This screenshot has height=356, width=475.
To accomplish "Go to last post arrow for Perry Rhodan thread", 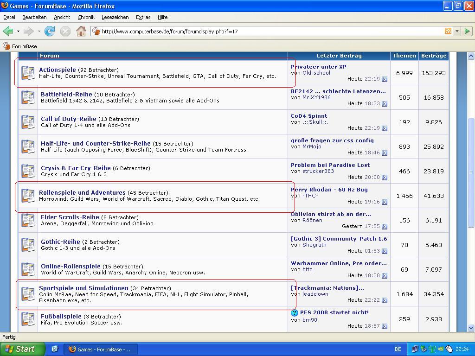I will coord(385,202).
